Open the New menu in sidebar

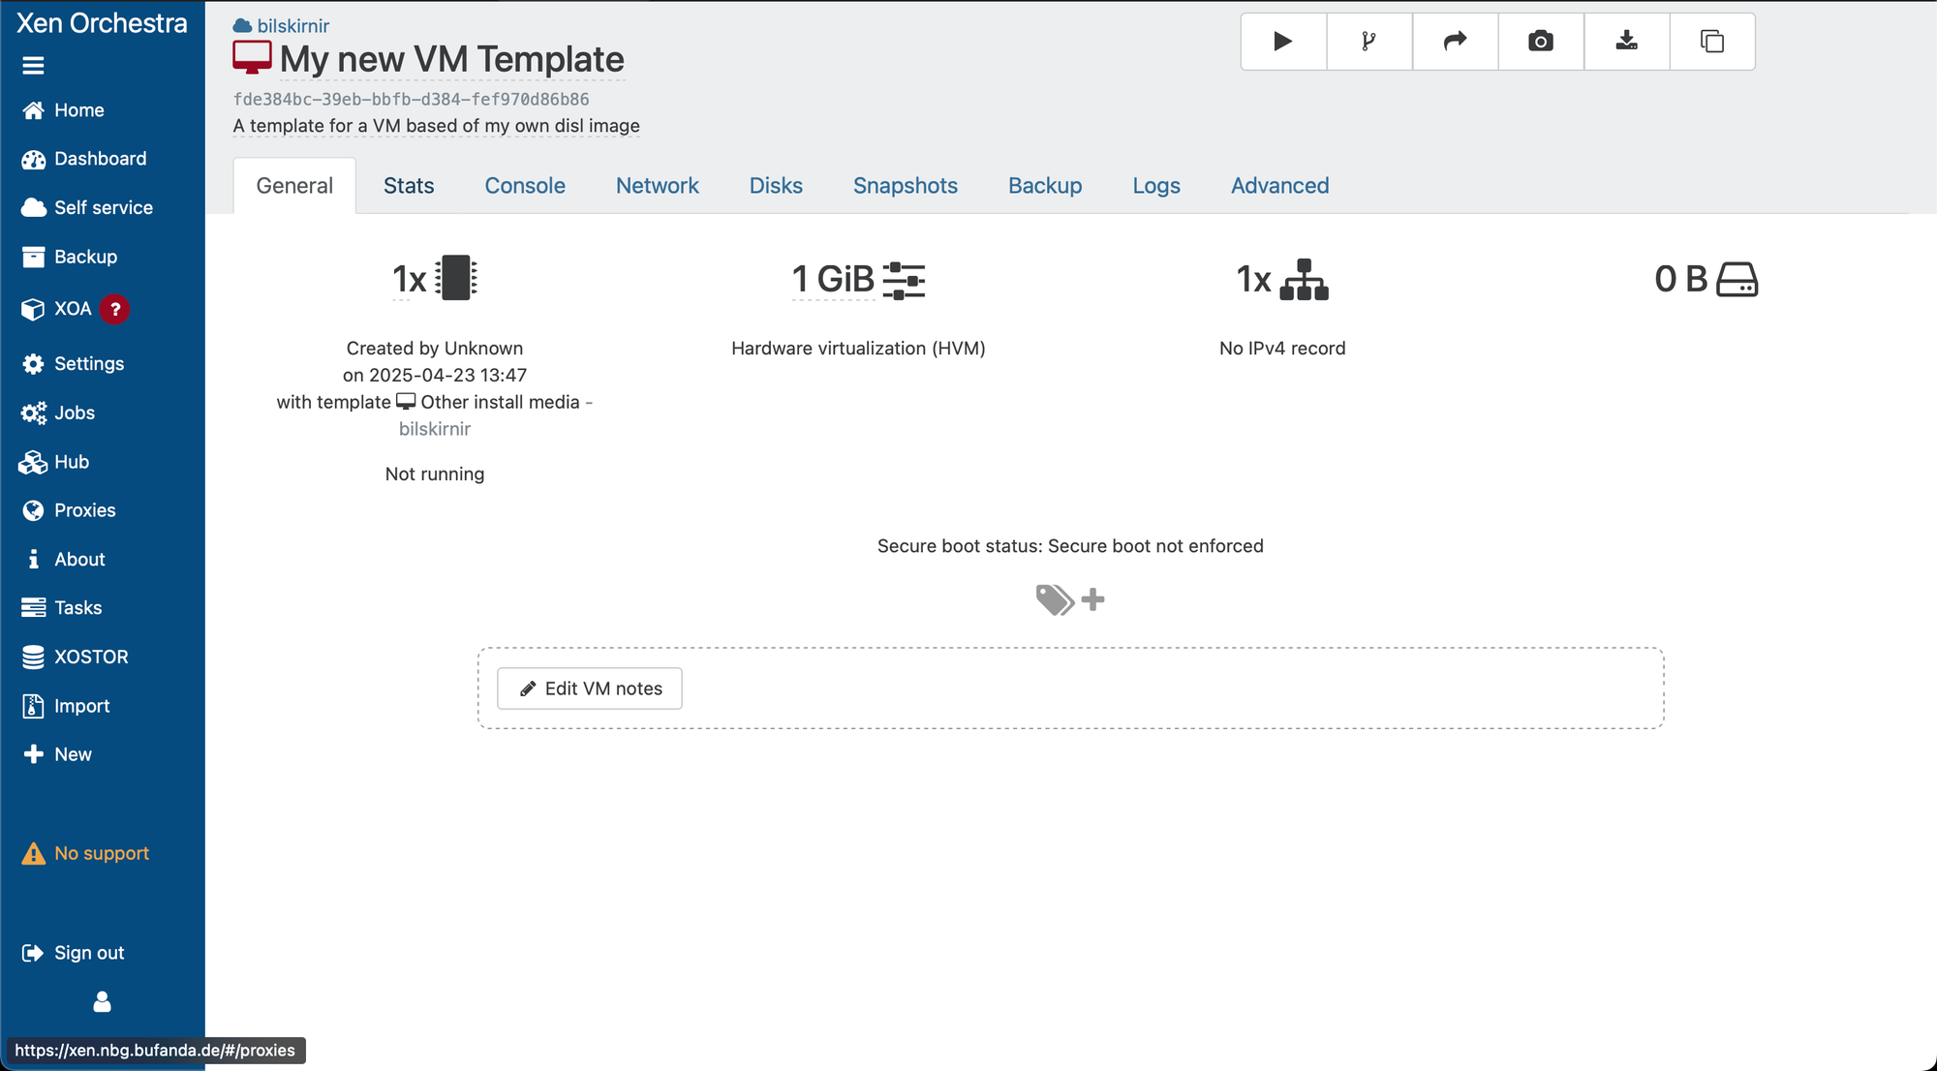click(103, 754)
